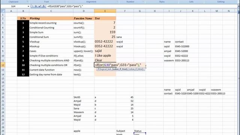Viewport: 240px width, 135px height.
Task: Select column B header
Action: pos(23,11)
